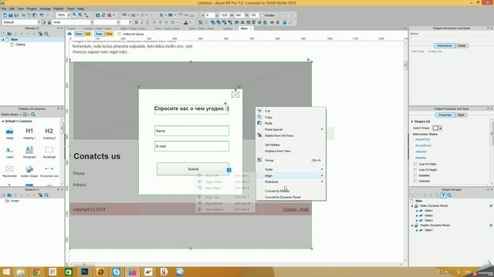Choose Set Hidden from the context menu
494x277 pixels.
click(x=291, y=145)
